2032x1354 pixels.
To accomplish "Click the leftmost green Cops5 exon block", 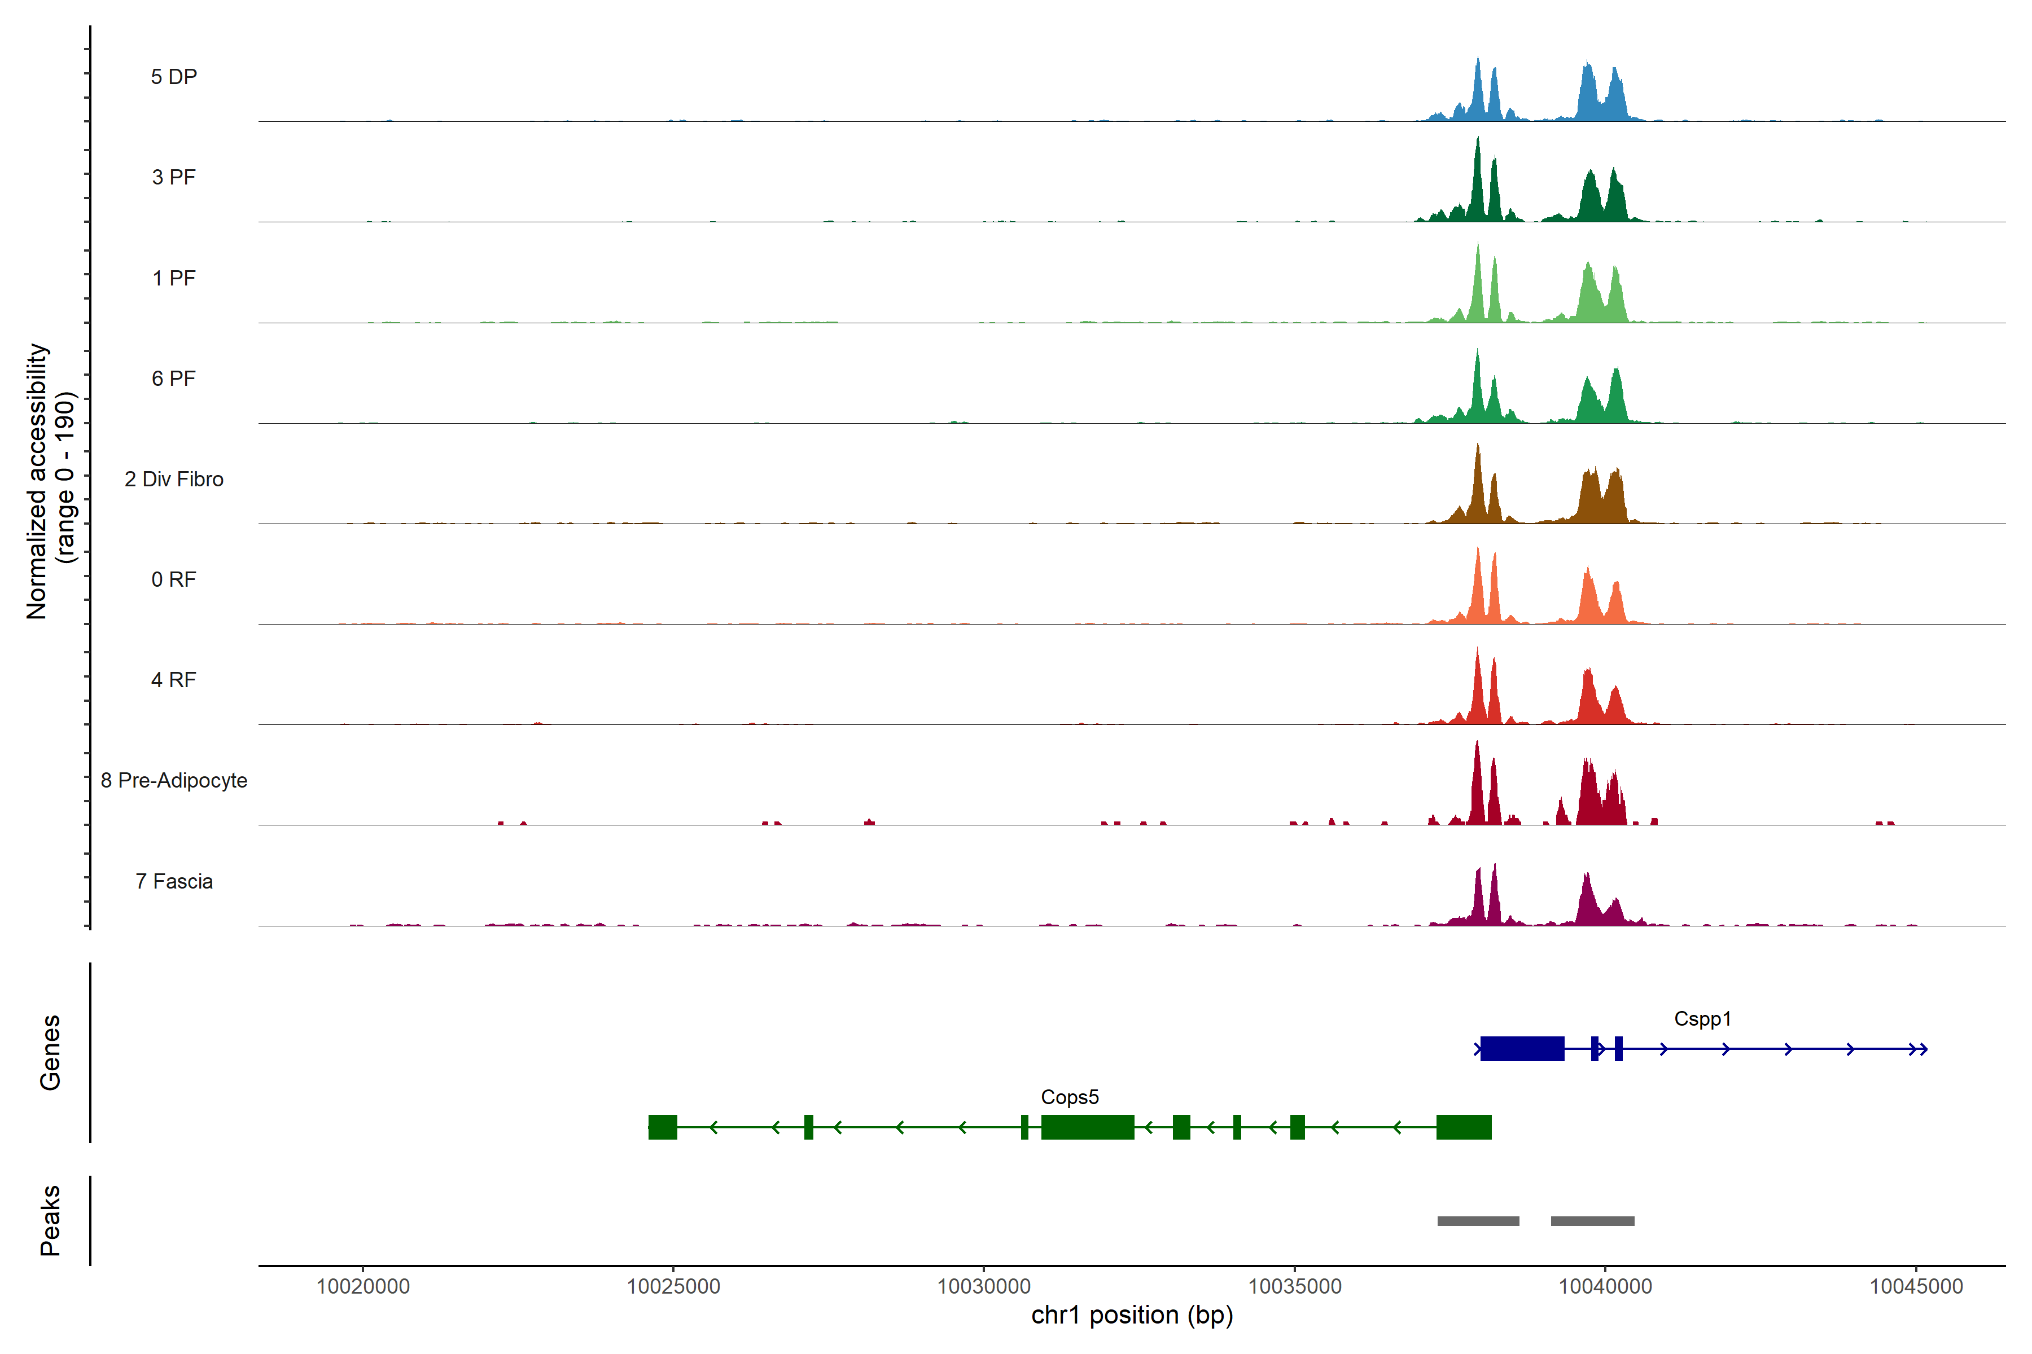I will [663, 1127].
